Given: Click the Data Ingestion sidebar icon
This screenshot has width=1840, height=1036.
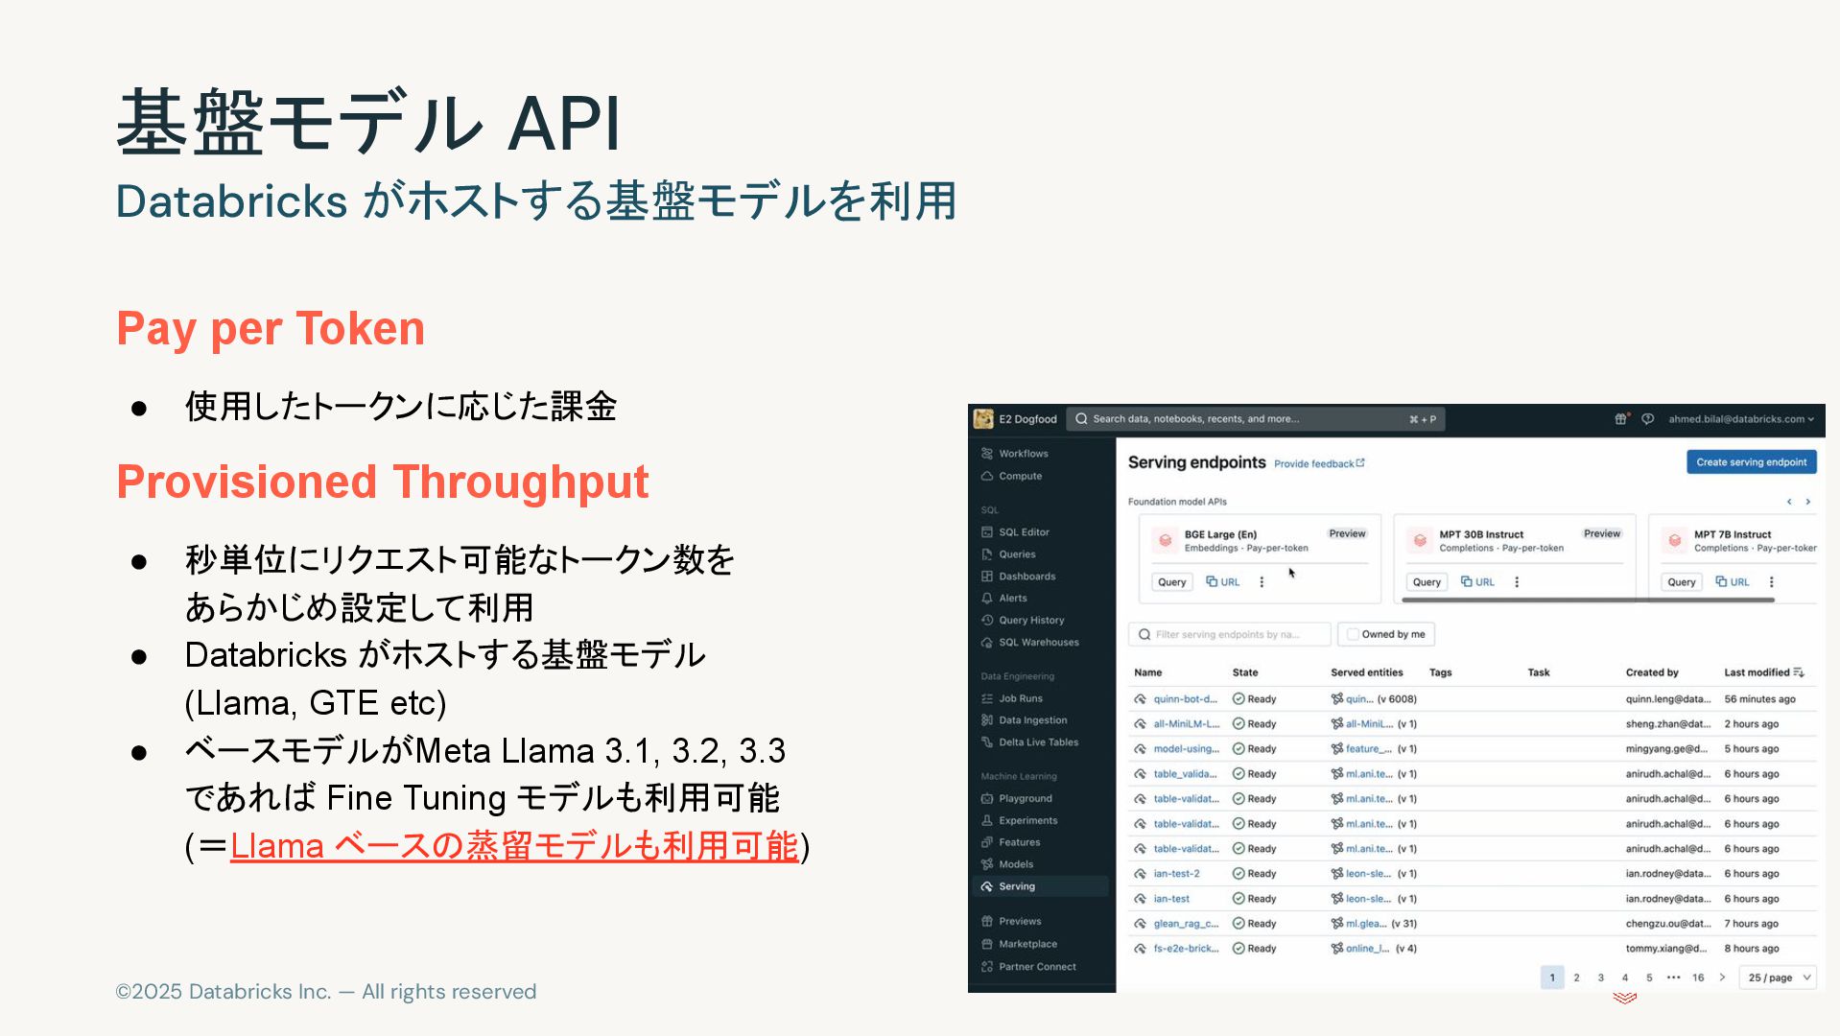Looking at the screenshot, I should [x=987, y=720].
